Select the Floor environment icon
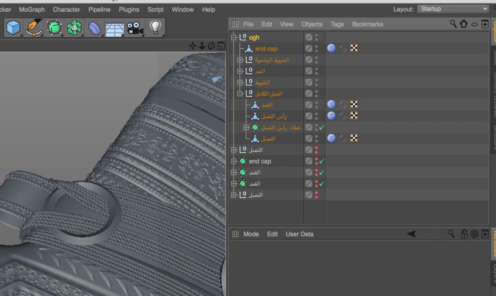 coord(114,28)
